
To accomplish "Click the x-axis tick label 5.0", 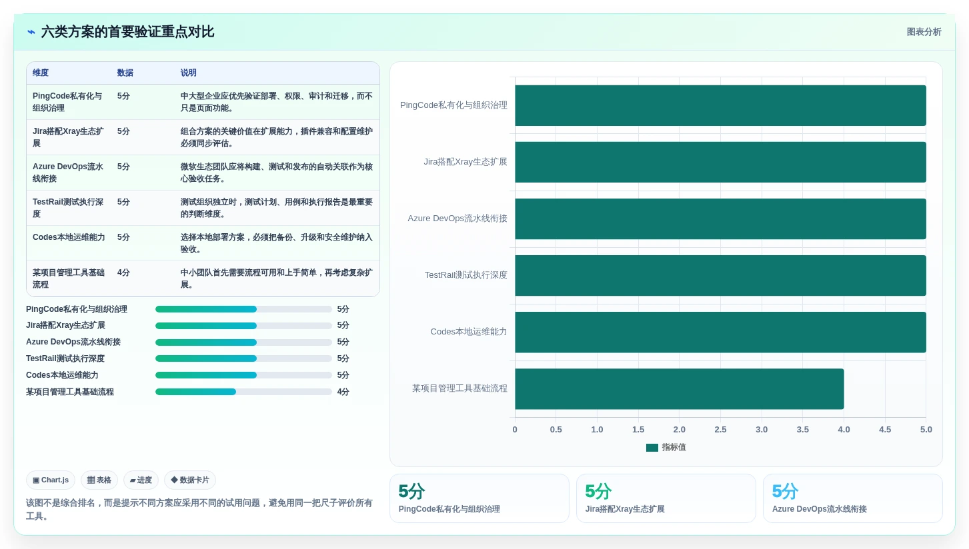I will (x=926, y=430).
